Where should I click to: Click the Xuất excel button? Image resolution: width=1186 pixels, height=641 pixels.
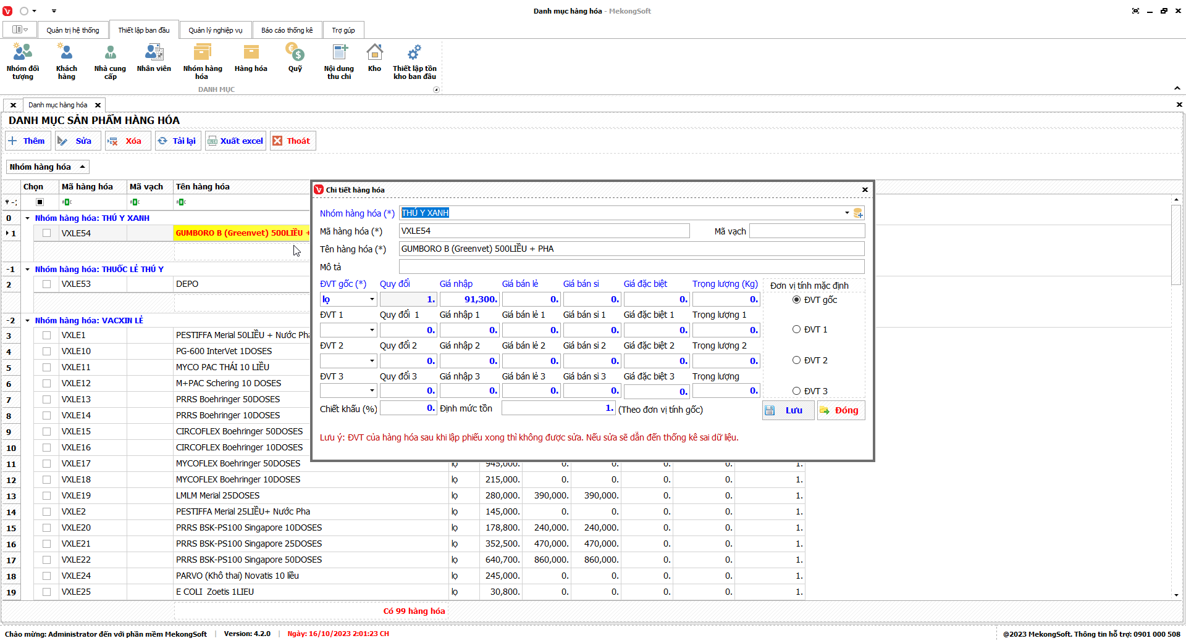click(235, 141)
